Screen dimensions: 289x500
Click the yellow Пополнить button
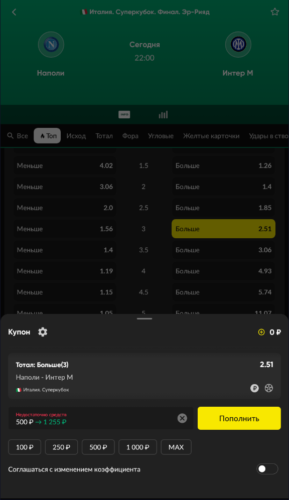point(239,418)
